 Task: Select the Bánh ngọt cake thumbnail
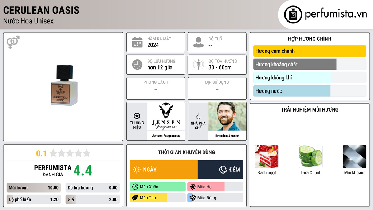coord(267,157)
